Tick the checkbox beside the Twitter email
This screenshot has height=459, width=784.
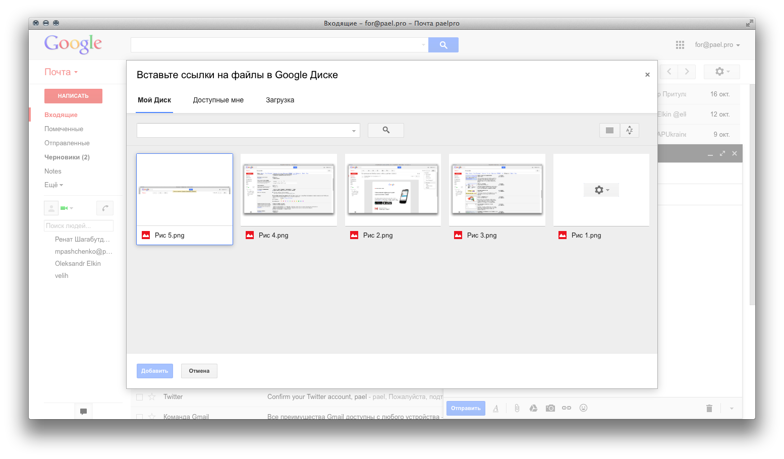click(140, 397)
